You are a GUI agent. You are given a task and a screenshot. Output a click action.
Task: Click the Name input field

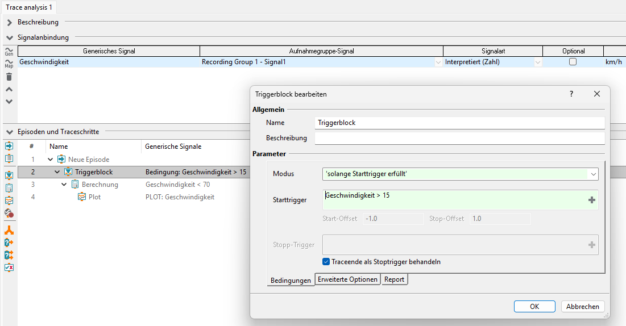click(459, 123)
